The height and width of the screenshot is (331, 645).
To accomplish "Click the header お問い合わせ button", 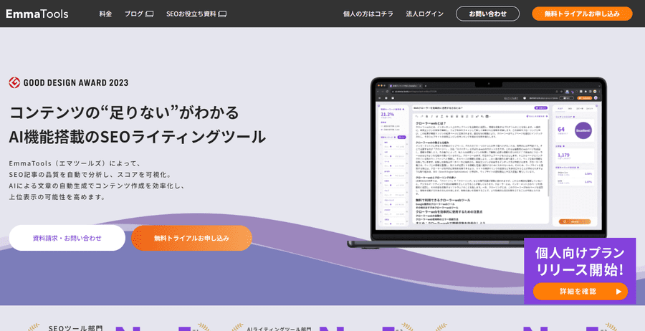I will point(487,14).
